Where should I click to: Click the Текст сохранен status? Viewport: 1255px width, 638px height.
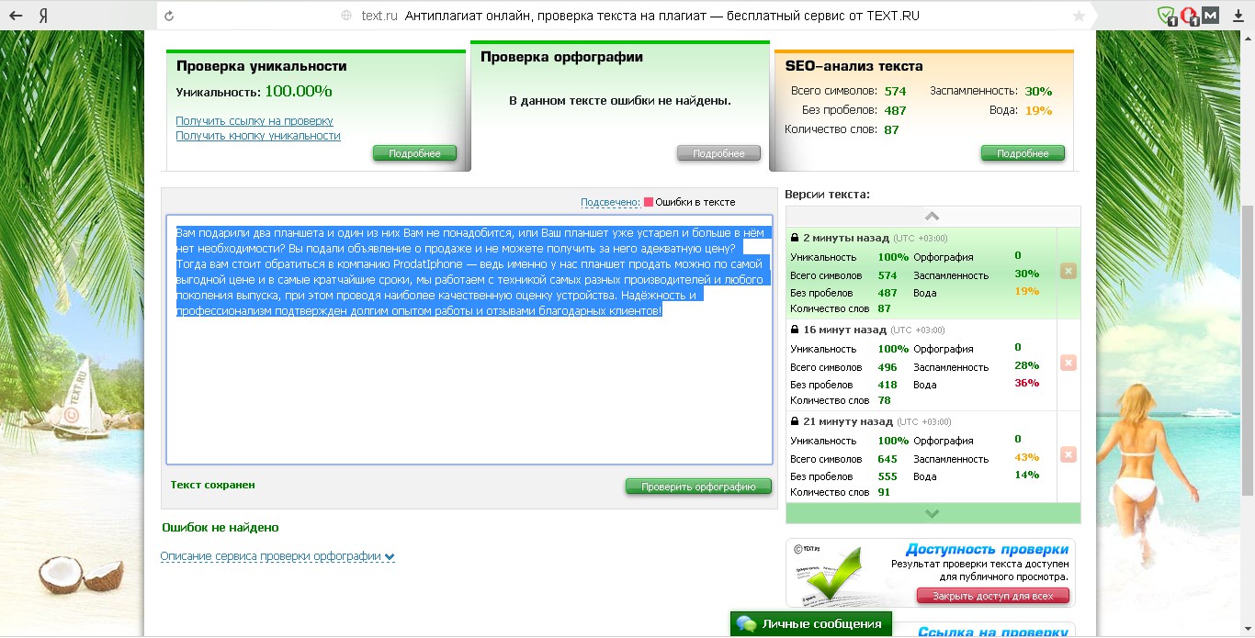pyautogui.click(x=213, y=485)
